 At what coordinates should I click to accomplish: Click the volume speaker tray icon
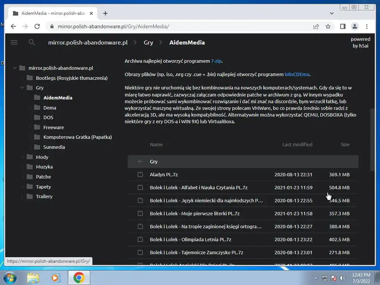click(x=342, y=278)
